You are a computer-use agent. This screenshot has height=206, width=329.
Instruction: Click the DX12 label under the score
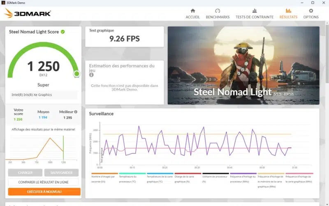pos(43,75)
